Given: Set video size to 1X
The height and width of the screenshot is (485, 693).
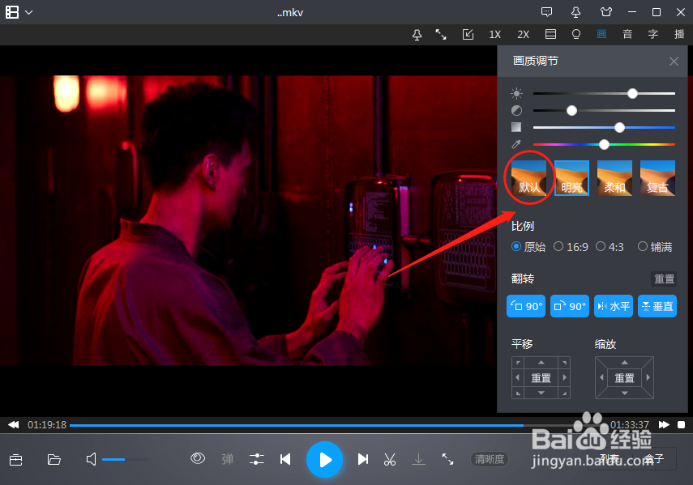Looking at the screenshot, I should coord(495,35).
